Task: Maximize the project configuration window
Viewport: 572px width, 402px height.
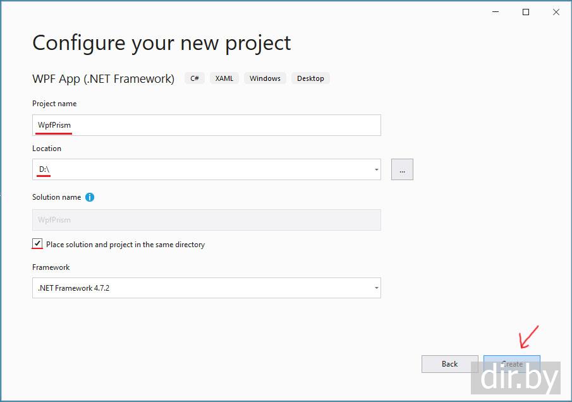Action: (526, 12)
